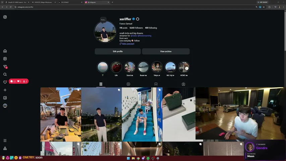
Task: Click the 118 posts count
Action: click(x=123, y=28)
